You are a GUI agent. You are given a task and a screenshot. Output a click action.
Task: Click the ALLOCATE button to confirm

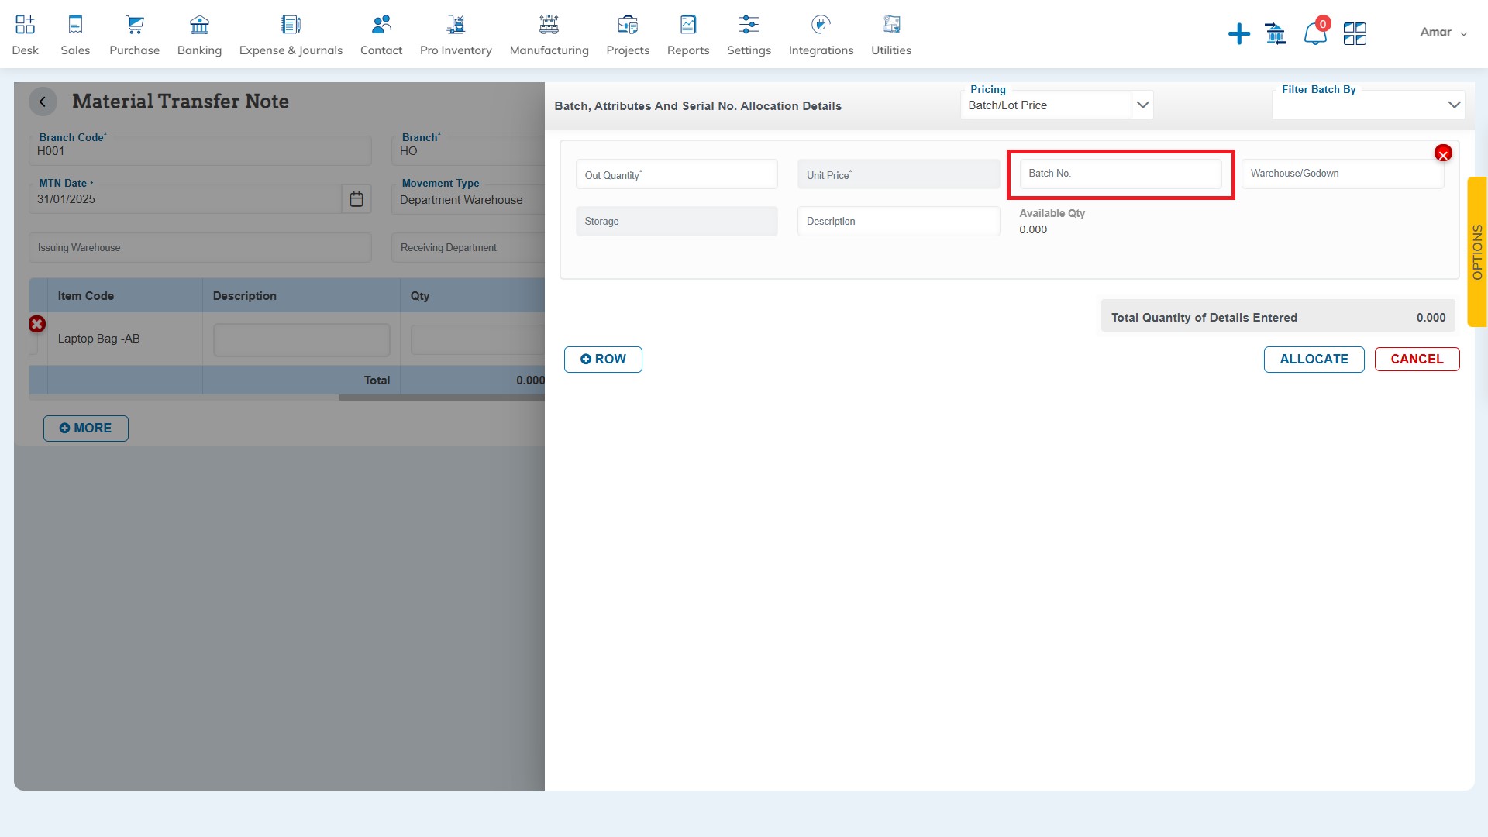point(1314,359)
